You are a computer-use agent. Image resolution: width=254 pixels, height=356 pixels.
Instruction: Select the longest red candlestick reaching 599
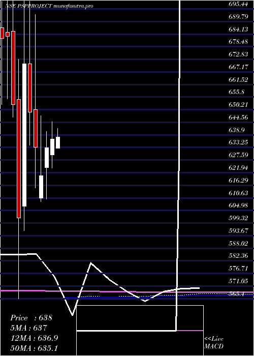click(19, 159)
